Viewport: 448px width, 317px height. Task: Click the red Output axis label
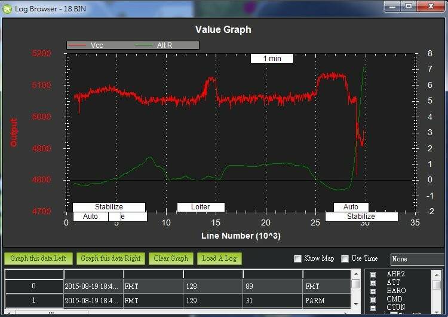[13, 132]
